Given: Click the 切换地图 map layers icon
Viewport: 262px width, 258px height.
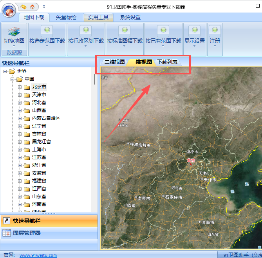Looking at the screenshot, I should pos(14,31).
